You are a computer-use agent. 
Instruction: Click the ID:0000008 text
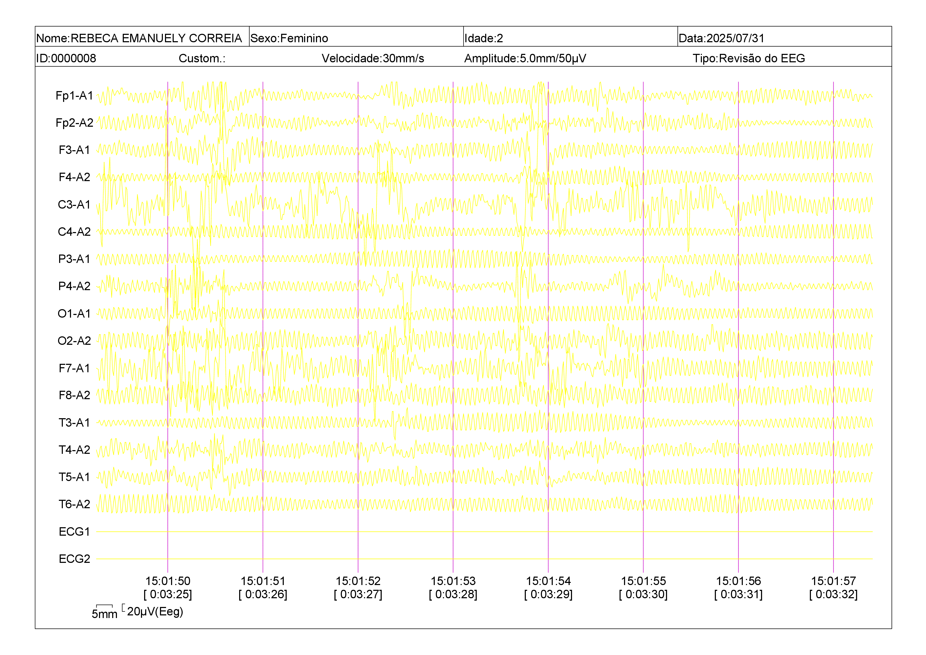point(66,59)
